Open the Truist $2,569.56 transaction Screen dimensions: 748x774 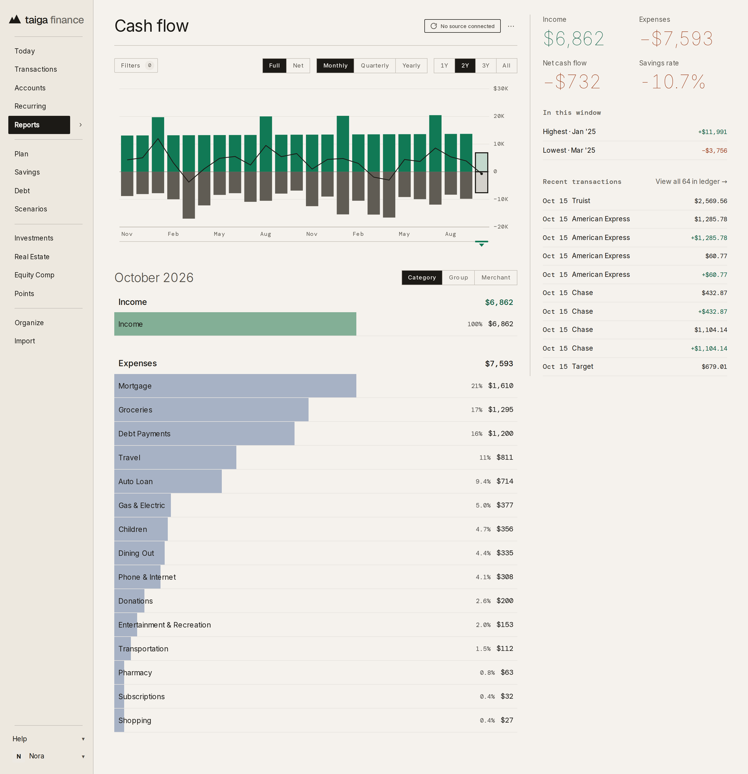(x=635, y=201)
